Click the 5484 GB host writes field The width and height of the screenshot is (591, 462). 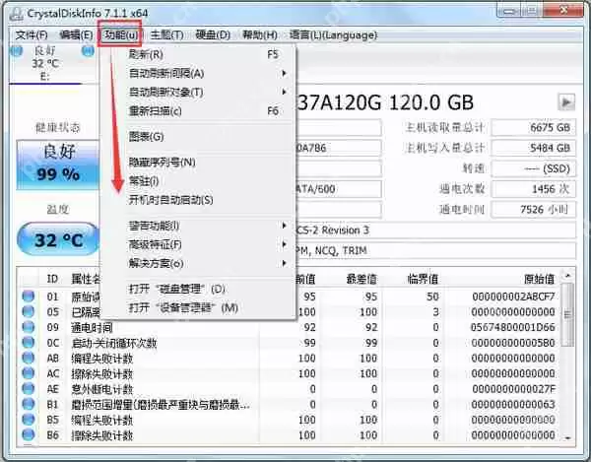pyautogui.click(x=533, y=148)
